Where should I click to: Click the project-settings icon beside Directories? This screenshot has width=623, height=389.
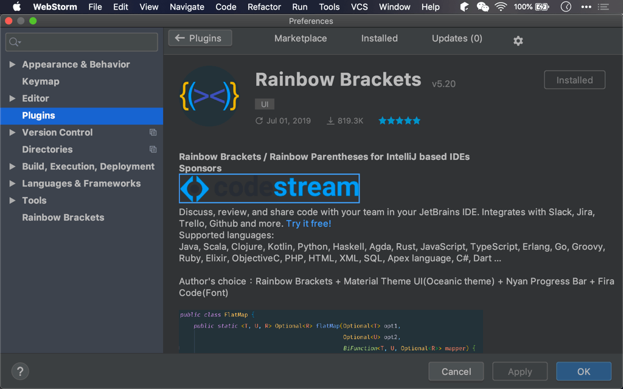pyautogui.click(x=153, y=149)
